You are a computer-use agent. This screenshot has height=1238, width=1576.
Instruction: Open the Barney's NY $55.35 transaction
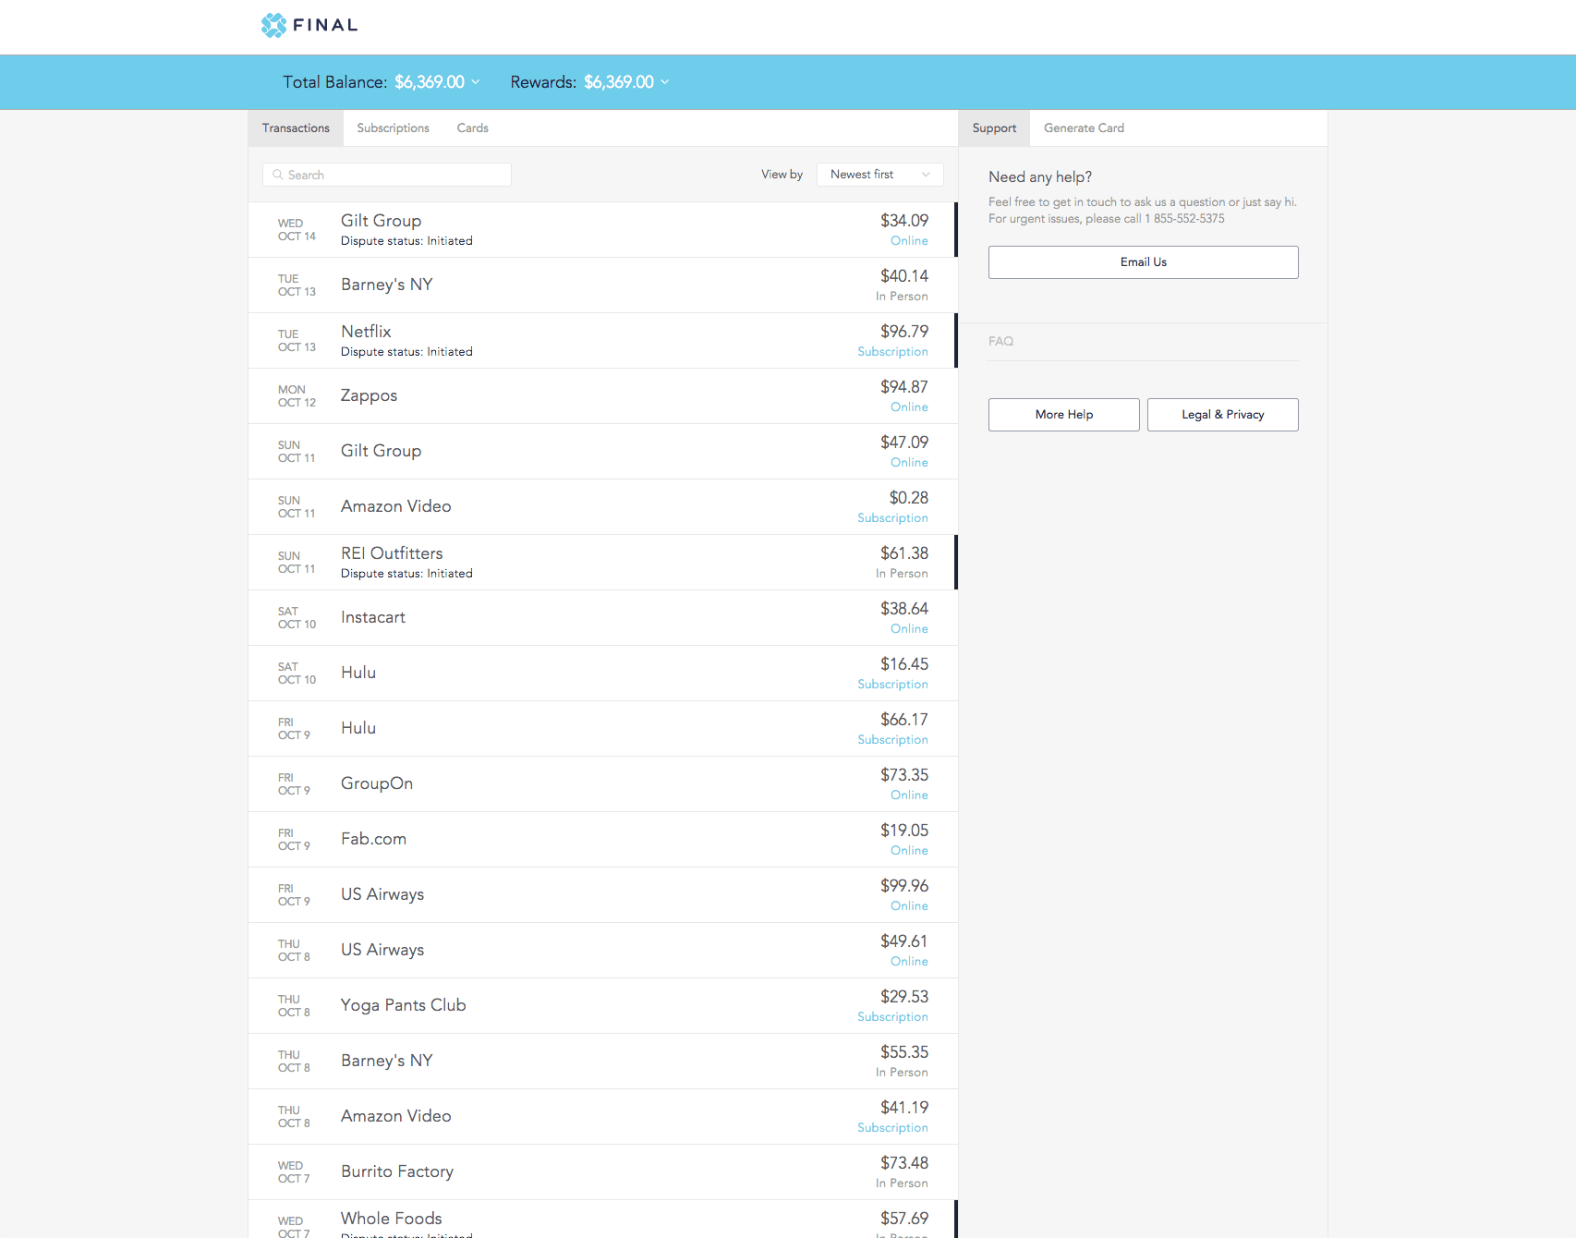coord(602,1062)
